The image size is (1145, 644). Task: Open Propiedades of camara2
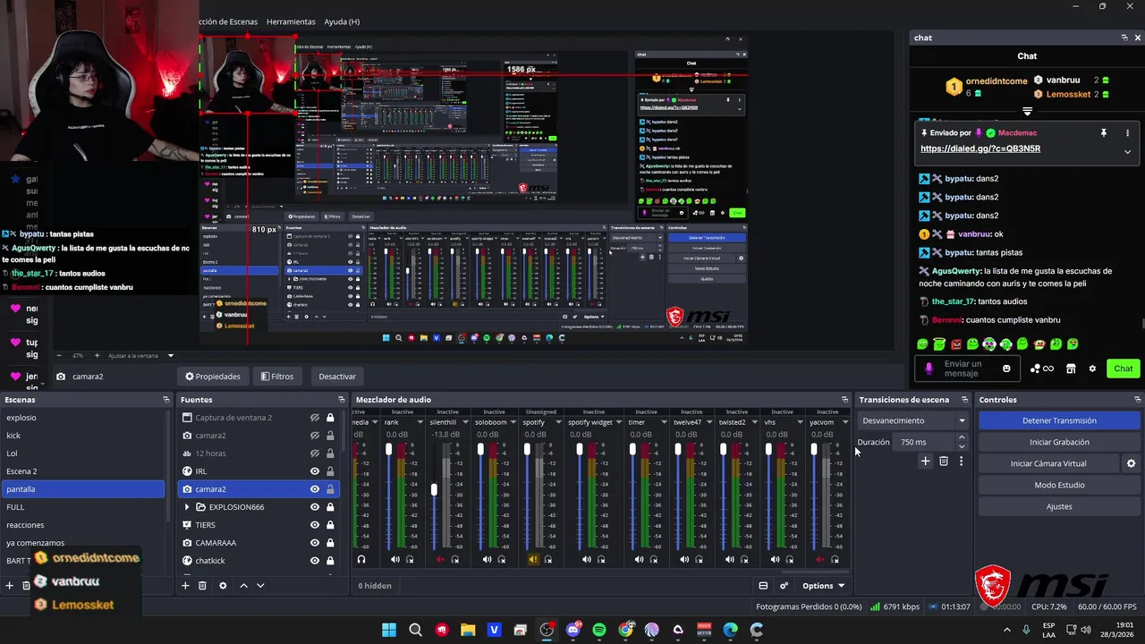(x=213, y=377)
